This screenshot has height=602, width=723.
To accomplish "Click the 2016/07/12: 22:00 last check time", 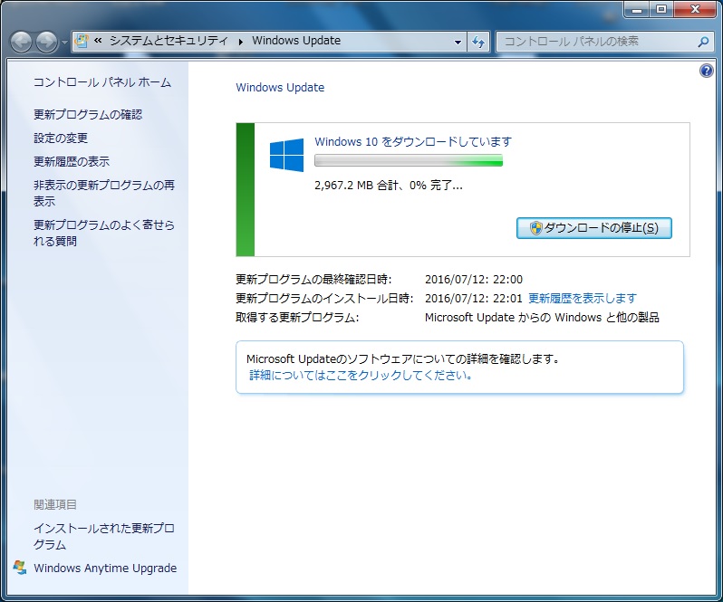I will [474, 279].
